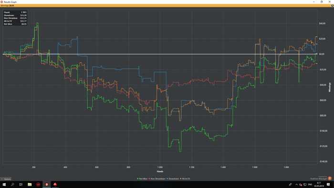Click the network tray icon

point(305,184)
